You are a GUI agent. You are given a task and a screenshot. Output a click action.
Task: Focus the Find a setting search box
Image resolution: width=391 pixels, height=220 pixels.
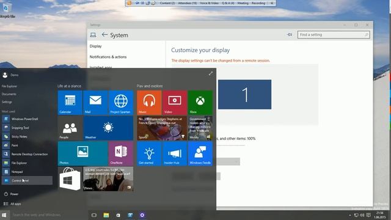334,35
